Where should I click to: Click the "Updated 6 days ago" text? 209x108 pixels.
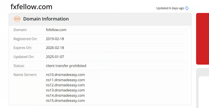pyautogui.click(x=170, y=8)
